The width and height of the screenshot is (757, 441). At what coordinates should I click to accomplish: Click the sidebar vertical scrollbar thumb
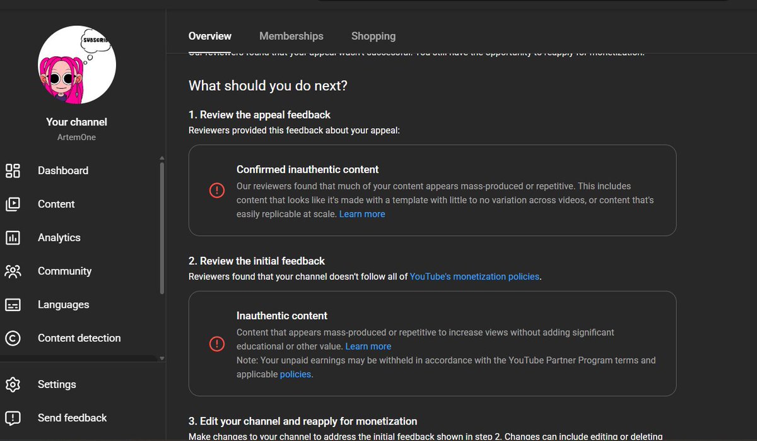click(162, 228)
